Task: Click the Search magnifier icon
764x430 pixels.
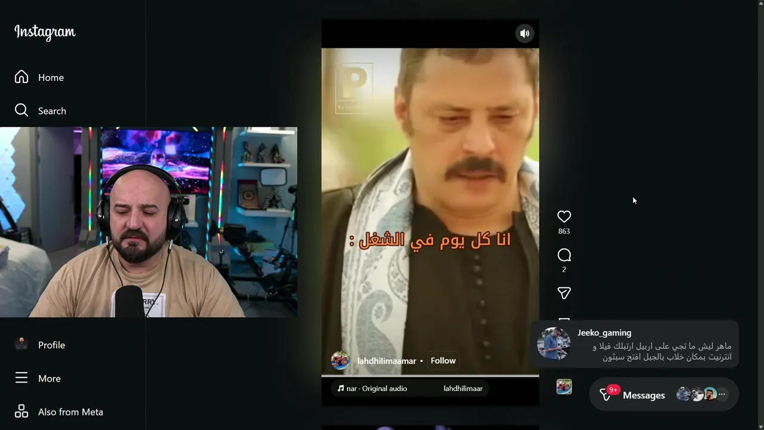Action: pos(21,110)
